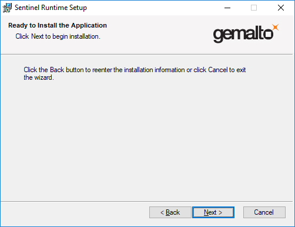Close the setup wizard with the X button

tap(281, 8)
